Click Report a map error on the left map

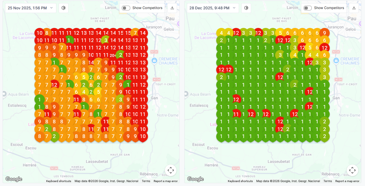(x=165, y=181)
